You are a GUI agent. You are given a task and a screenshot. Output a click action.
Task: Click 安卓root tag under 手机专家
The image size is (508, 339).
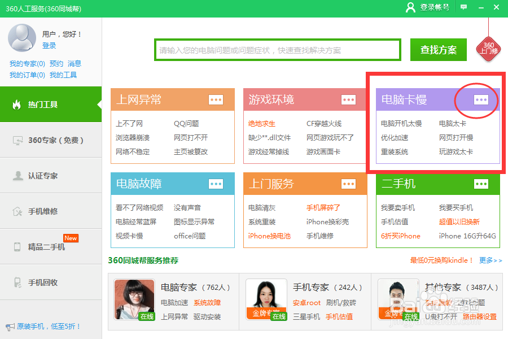(x=307, y=303)
